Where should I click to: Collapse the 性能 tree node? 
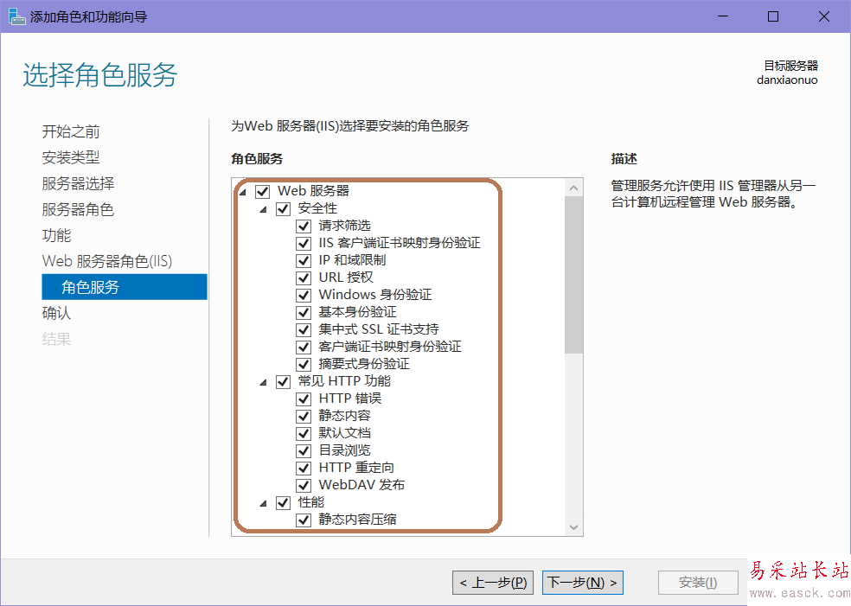tap(263, 503)
